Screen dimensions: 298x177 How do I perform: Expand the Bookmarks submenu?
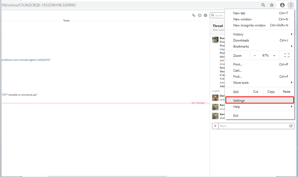click(260, 46)
